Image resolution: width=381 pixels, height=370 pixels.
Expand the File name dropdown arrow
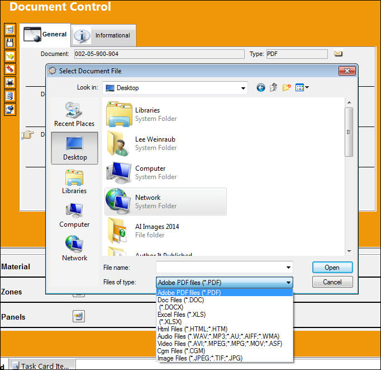point(288,268)
